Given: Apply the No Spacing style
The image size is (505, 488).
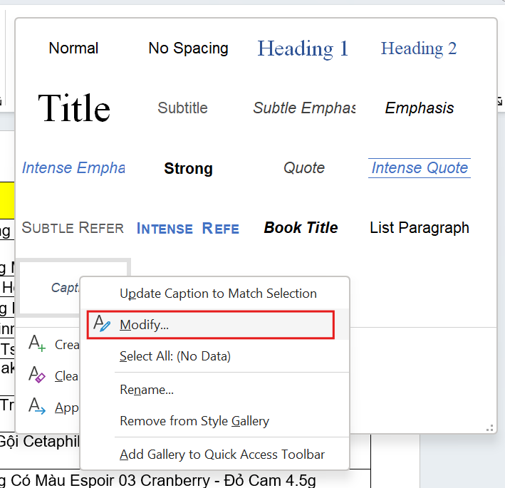Looking at the screenshot, I should pos(189,48).
